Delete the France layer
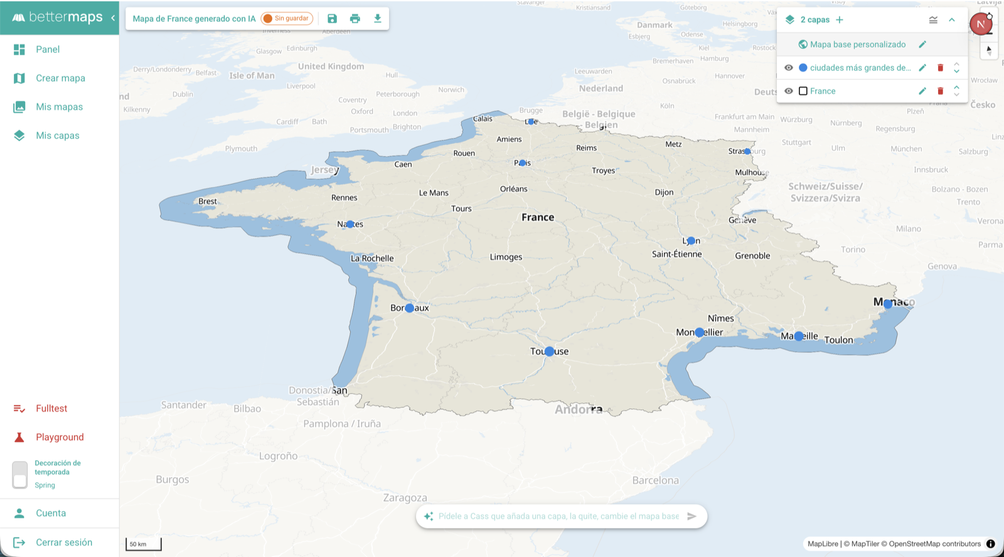 point(940,91)
